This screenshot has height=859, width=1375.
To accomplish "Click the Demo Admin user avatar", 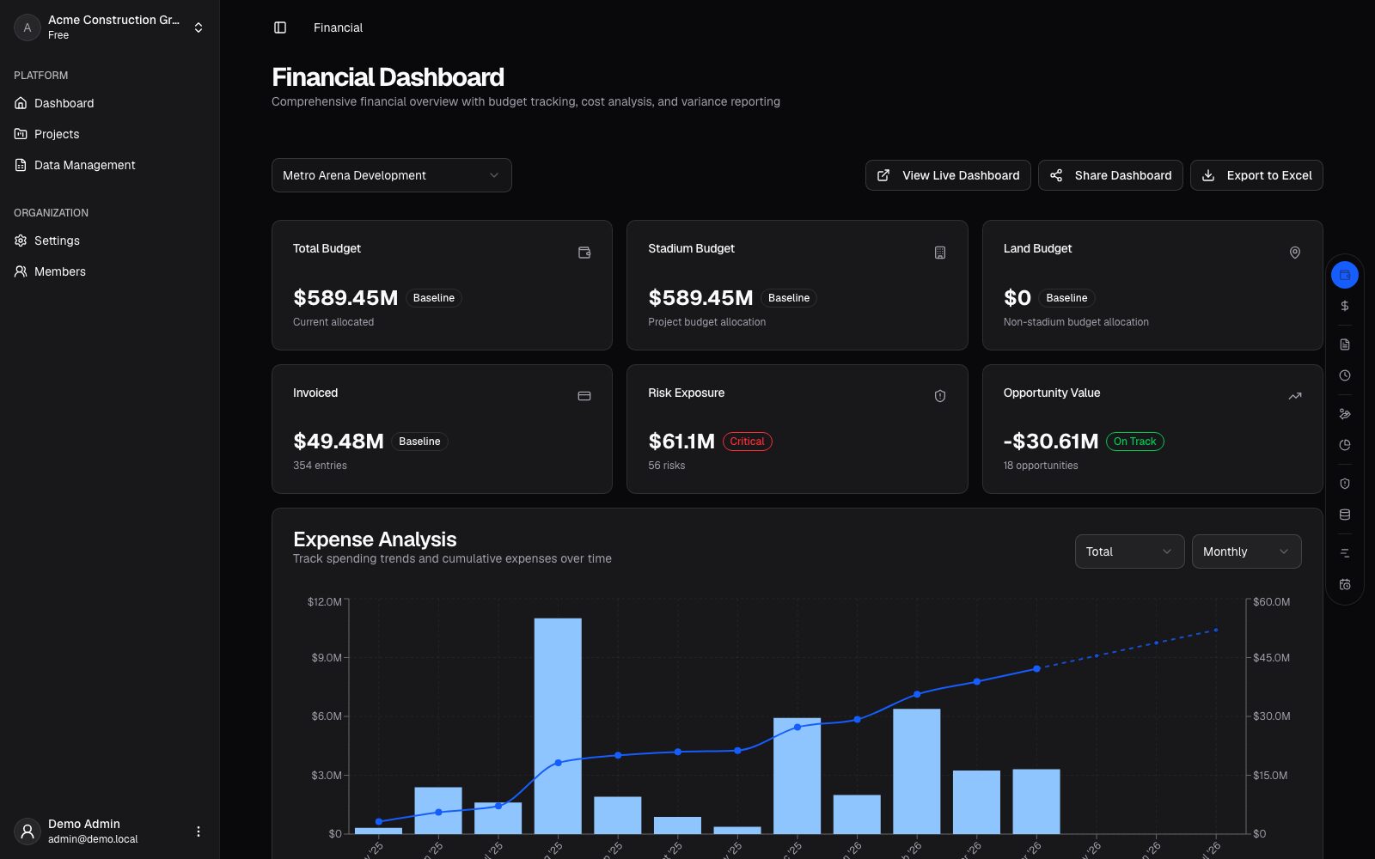I will click(x=27, y=832).
